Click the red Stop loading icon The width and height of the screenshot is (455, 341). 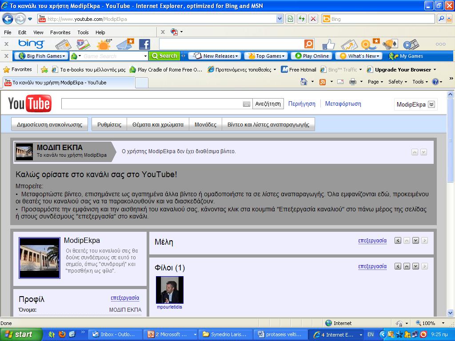(x=313, y=19)
